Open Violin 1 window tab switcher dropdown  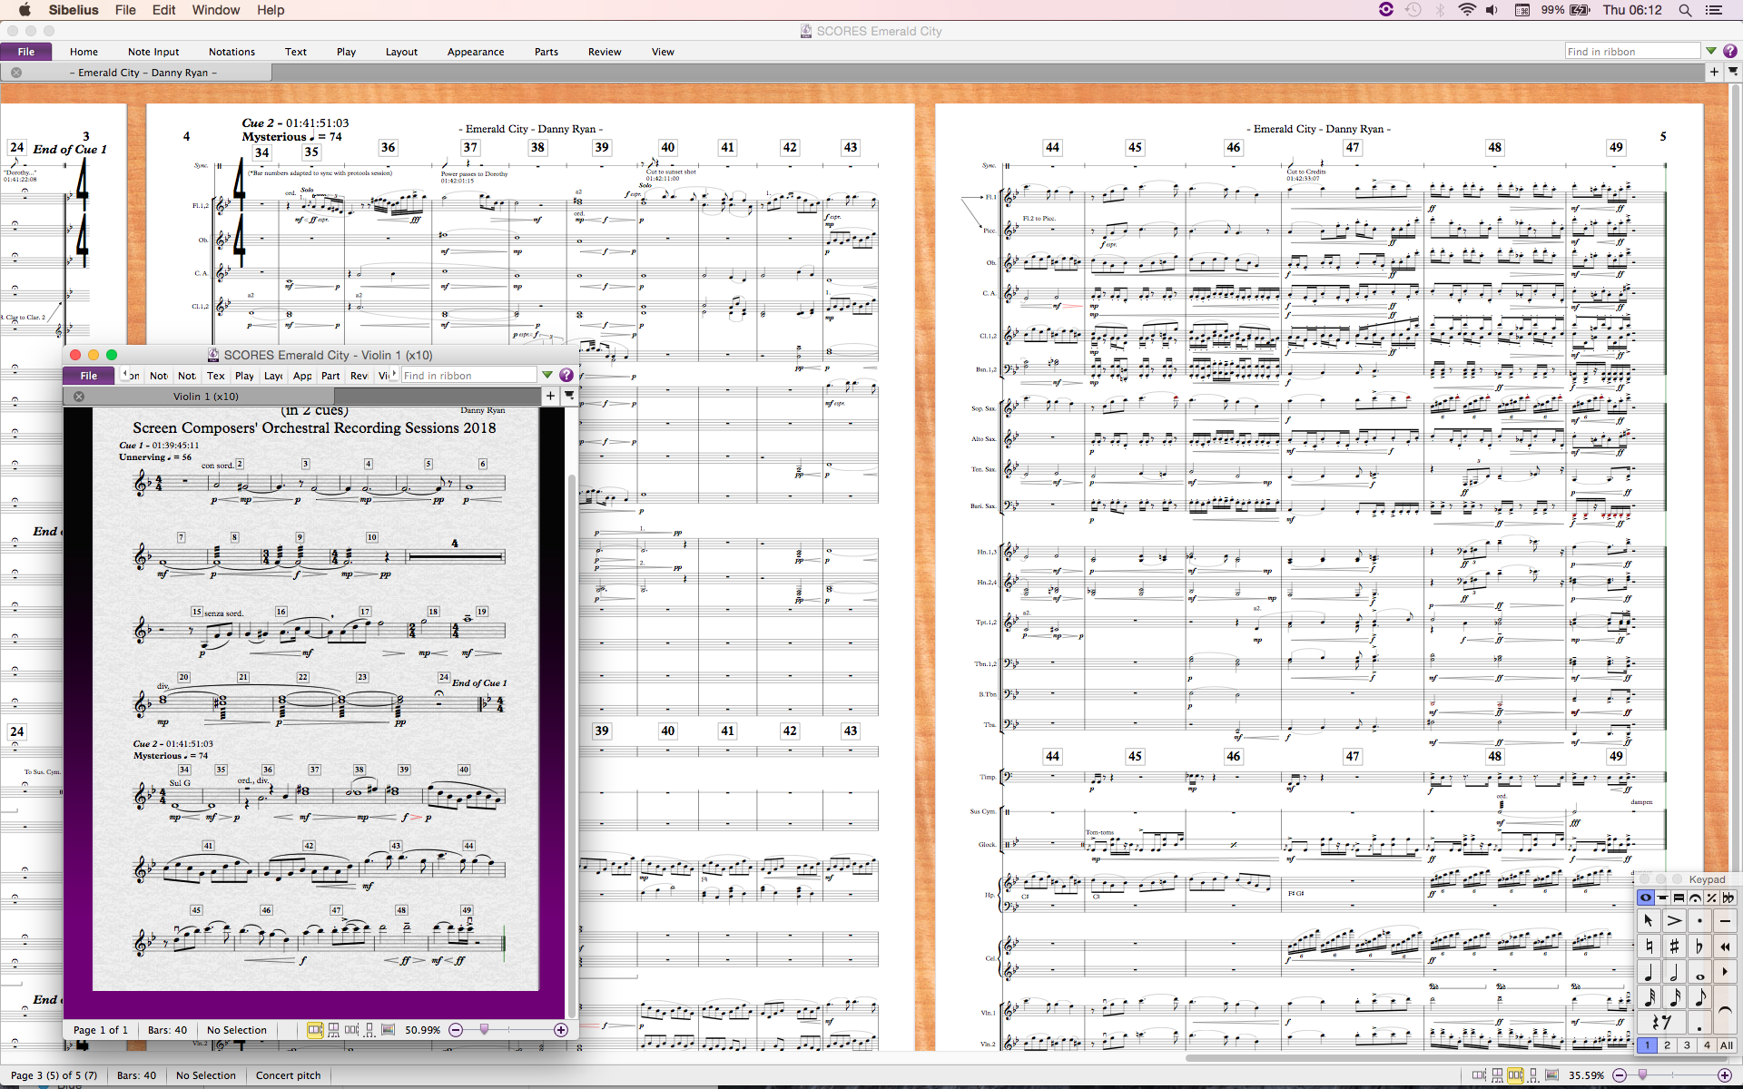[x=569, y=396]
